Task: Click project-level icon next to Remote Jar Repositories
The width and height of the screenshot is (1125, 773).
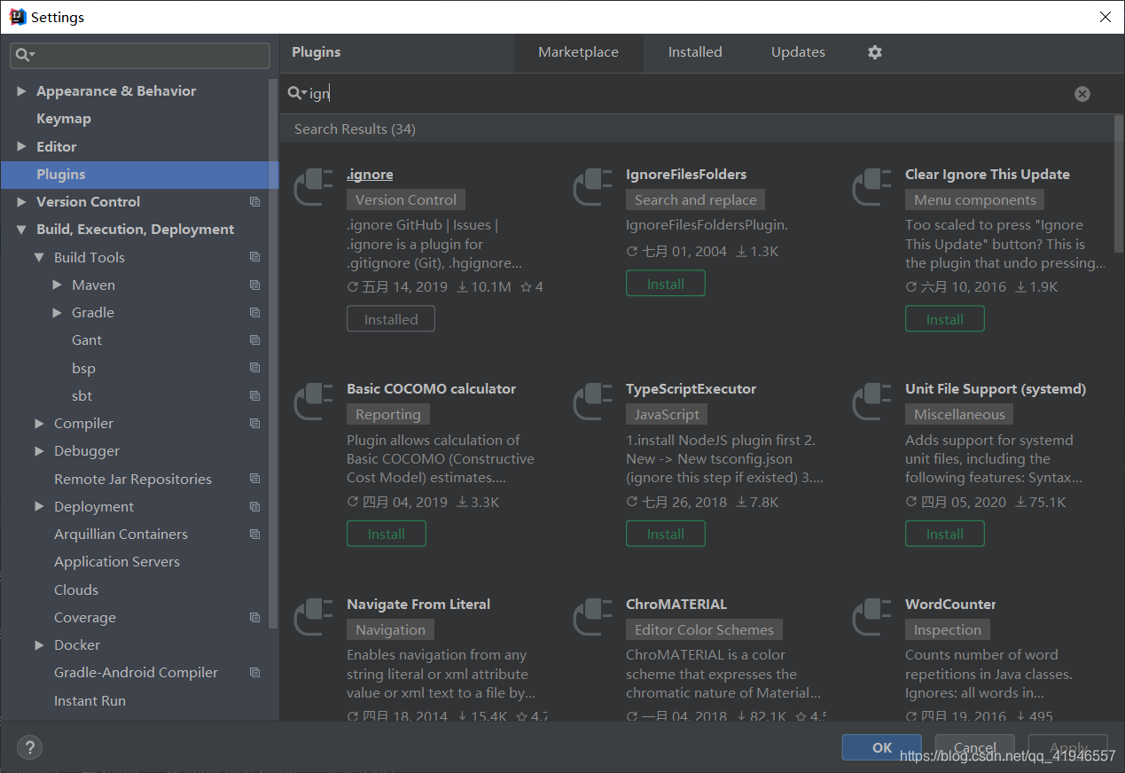Action: click(x=255, y=479)
